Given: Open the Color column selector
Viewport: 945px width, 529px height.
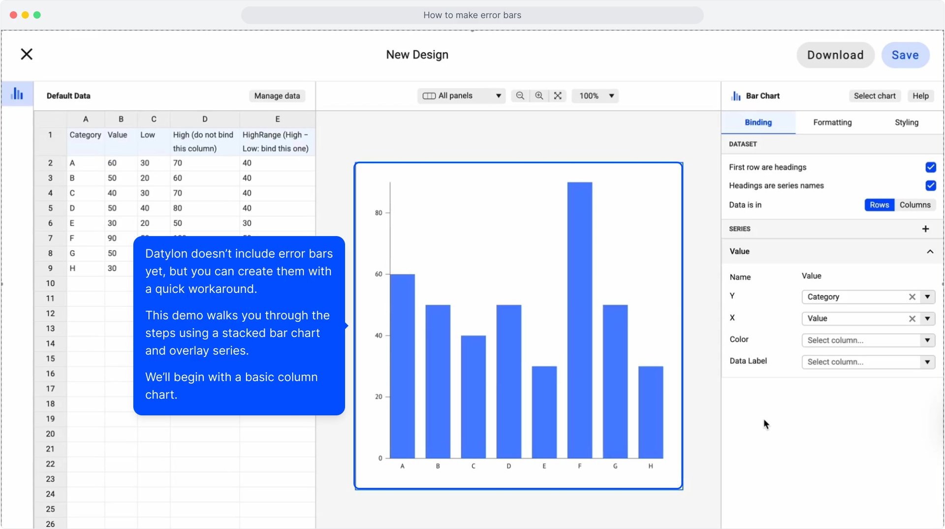Looking at the screenshot, I should 868,340.
